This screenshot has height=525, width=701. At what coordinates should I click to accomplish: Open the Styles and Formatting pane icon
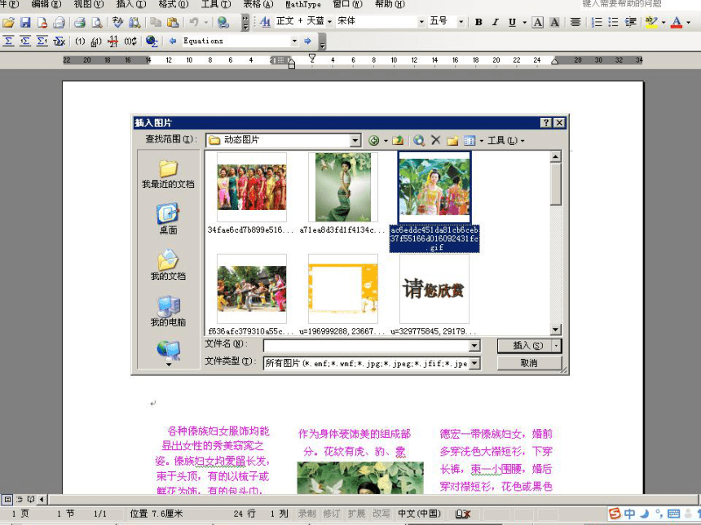pyautogui.click(x=265, y=22)
